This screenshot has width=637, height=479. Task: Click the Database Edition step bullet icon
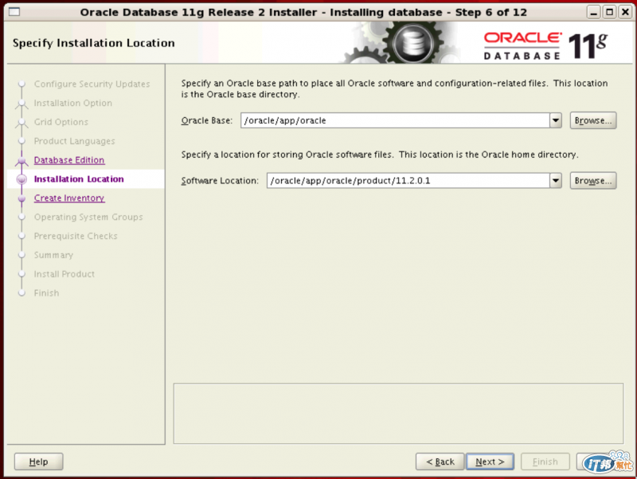(x=22, y=161)
